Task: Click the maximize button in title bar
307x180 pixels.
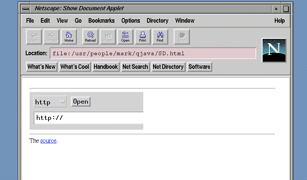Action: coord(285,9)
